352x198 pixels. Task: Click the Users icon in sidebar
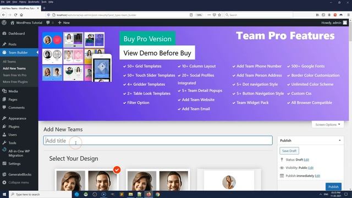click(4, 135)
